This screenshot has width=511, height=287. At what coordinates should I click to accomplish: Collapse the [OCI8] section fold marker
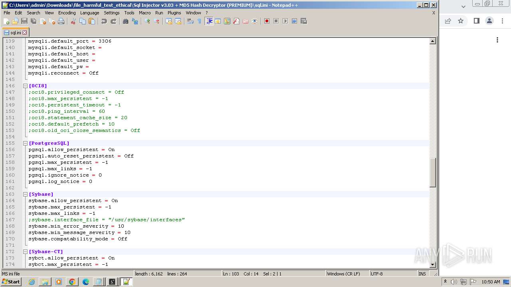(x=25, y=86)
